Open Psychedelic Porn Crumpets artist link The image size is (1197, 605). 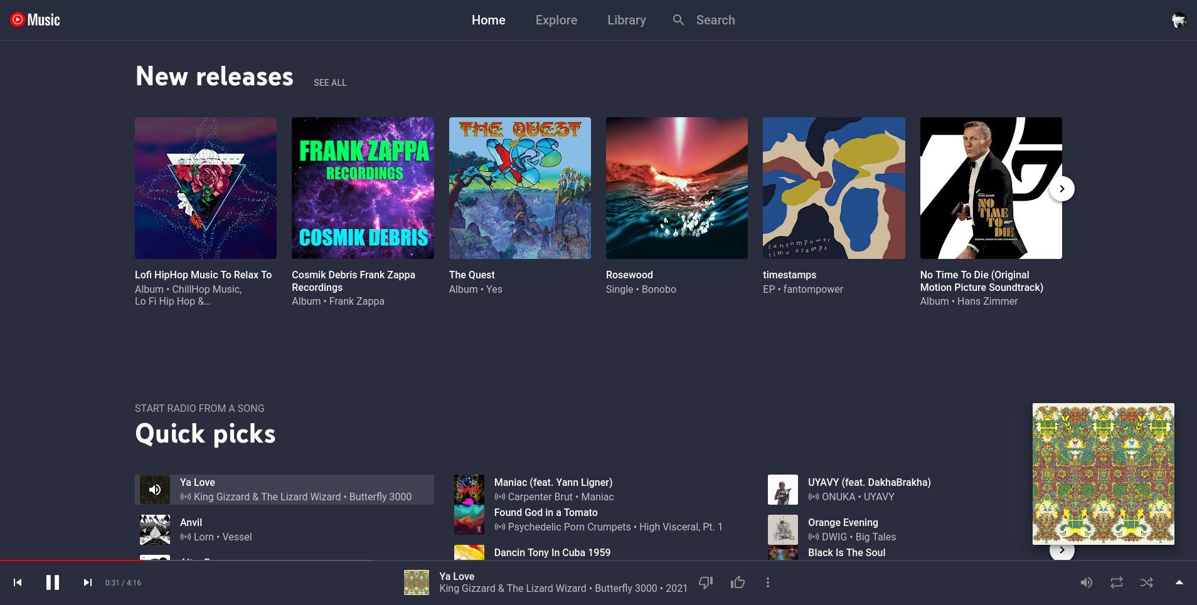pyautogui.click(x=570, y=527)
